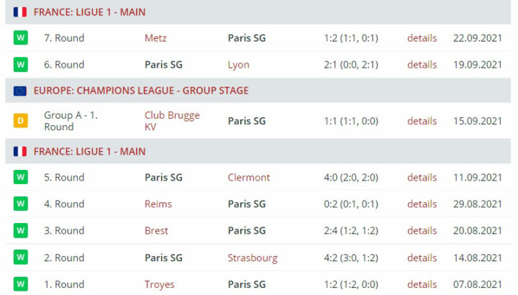
Task: Click the France flag in top Ligue 1 header
Action: point(20,12)
